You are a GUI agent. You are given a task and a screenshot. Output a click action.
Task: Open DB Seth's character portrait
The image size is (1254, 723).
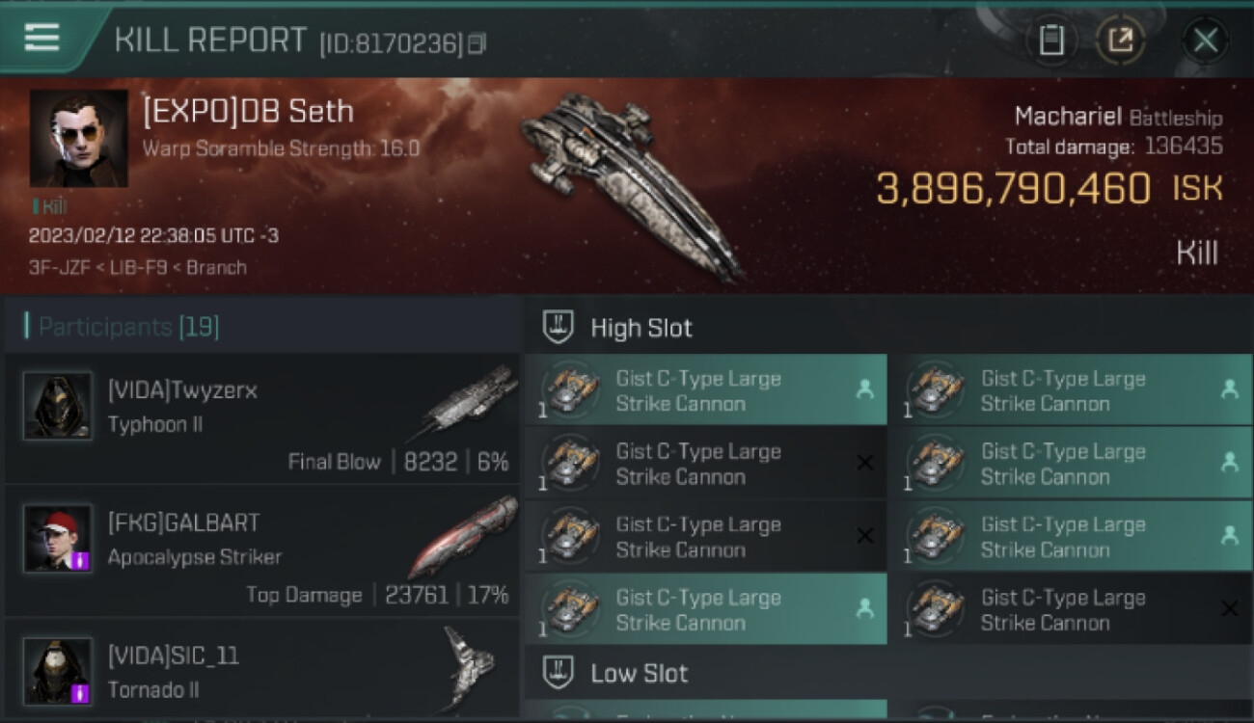[78, 138]
